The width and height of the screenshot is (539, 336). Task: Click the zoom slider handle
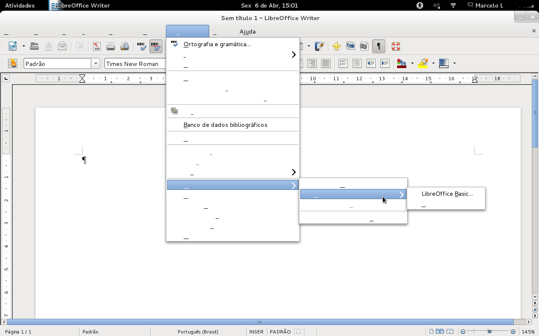(490, 332)
